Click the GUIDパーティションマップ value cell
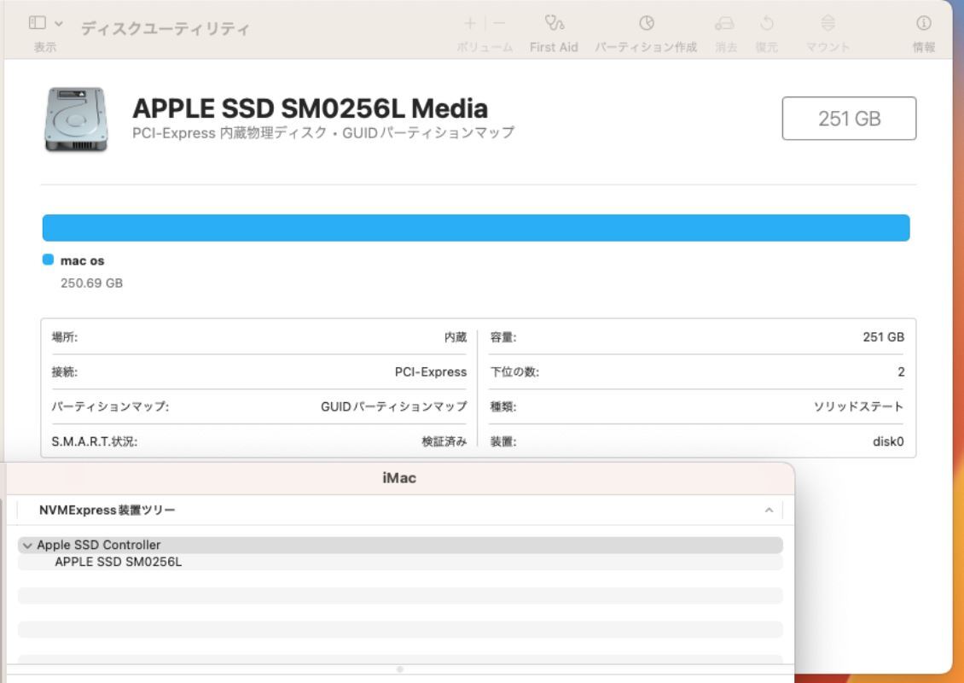This screenshot has height=683, width=964. click(393, 406)
